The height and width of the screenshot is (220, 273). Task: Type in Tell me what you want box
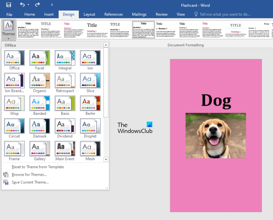225,14
